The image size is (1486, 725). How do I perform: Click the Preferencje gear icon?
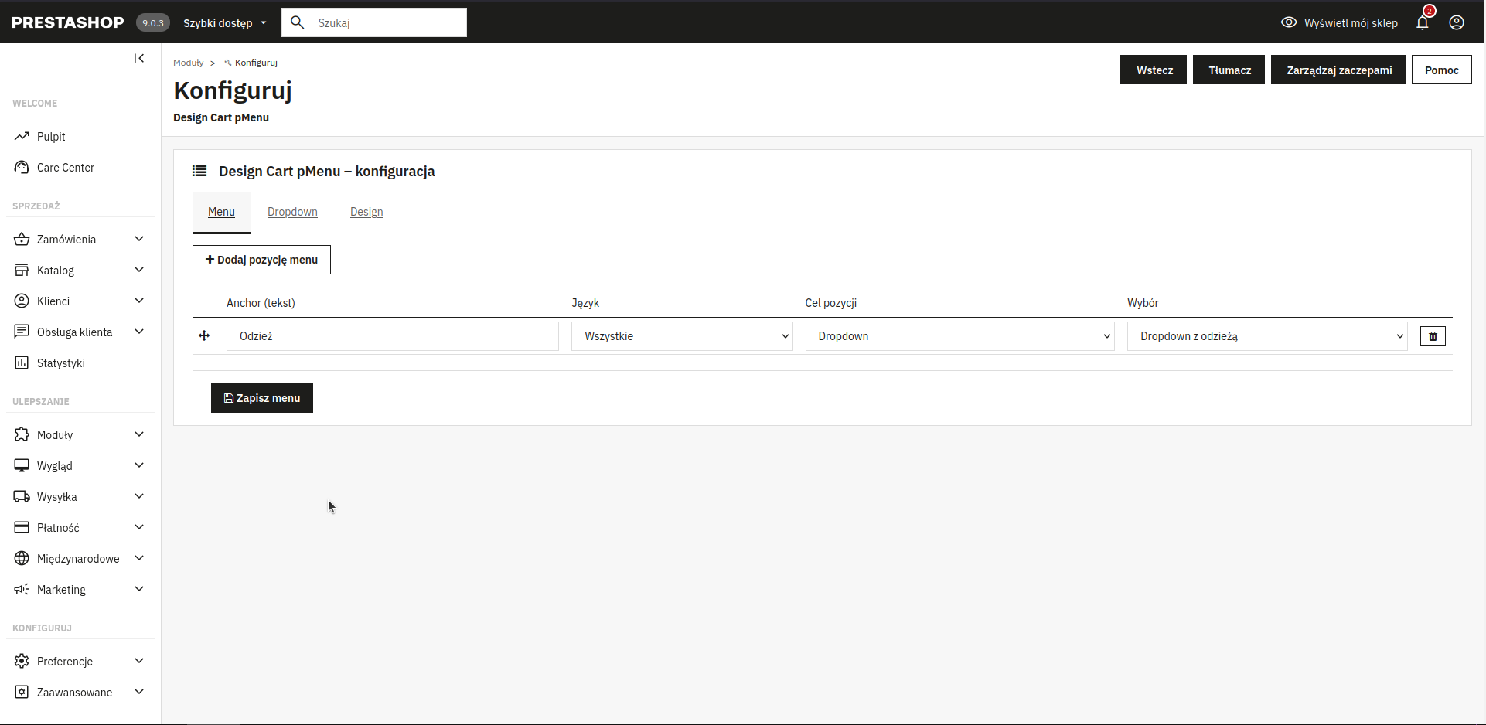tap(22, 661)
